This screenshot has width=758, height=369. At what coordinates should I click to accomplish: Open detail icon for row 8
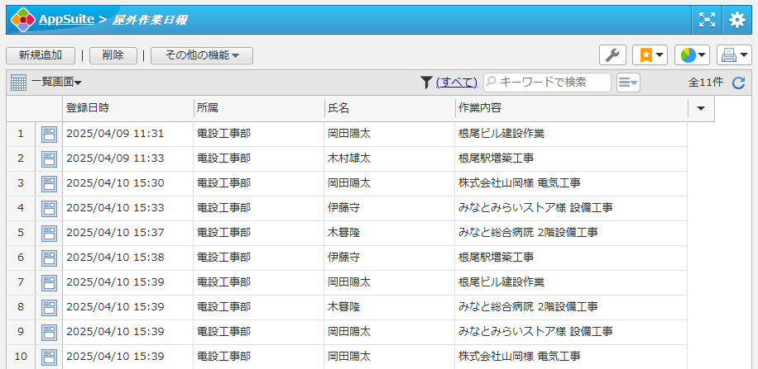[49, 307]
